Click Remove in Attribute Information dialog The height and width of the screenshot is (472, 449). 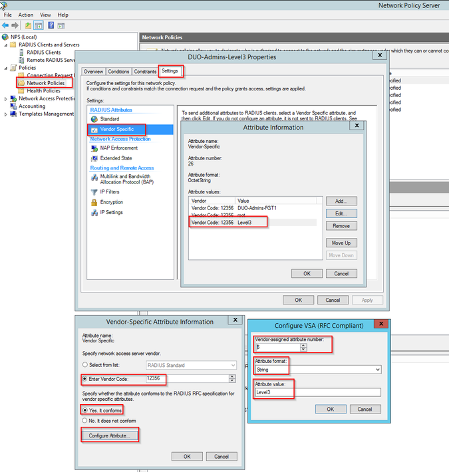tap(341, 226)
